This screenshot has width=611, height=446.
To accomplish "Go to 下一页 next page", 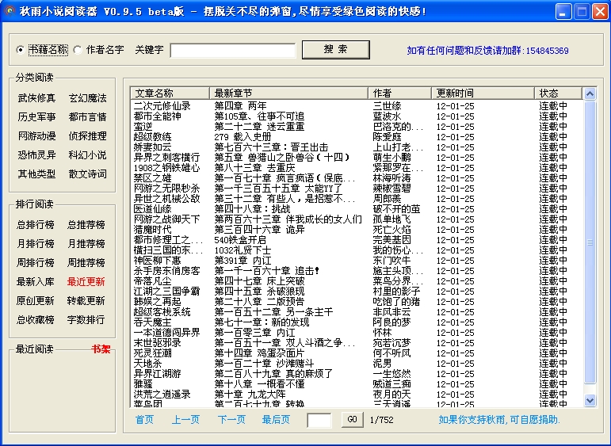I will (x=231, y=420).
